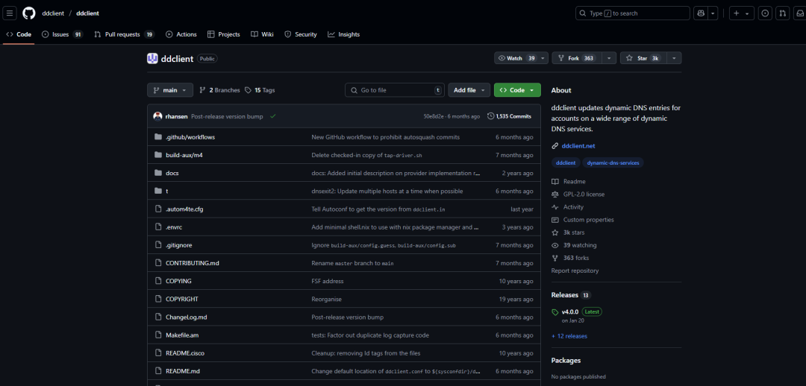This screenshot has height=386, width=806.
Task: Open the CONTRIBUTING.md file
Action: coord(193,263)
